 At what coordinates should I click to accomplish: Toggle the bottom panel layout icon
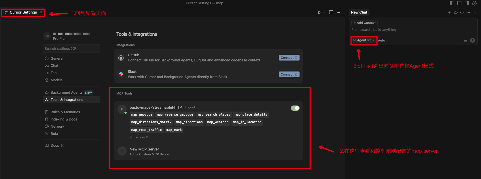[459, 3]
